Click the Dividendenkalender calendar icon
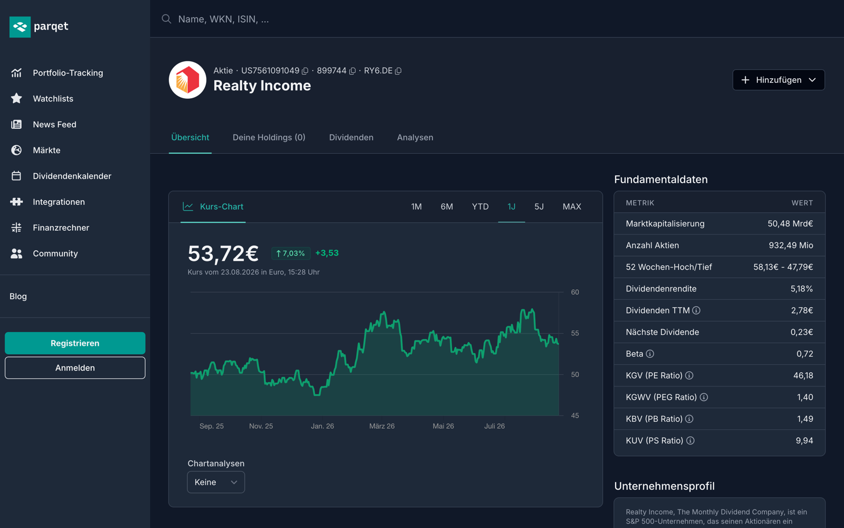Viewport: 844px width, 528px height. click(x=16, y=176)
